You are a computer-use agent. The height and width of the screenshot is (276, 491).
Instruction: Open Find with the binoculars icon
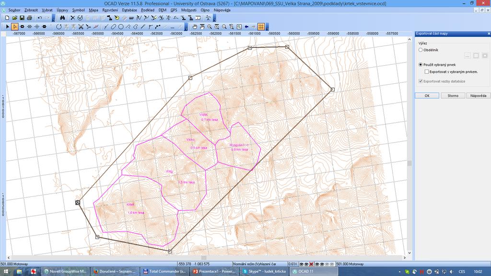(x=62, y=18)
